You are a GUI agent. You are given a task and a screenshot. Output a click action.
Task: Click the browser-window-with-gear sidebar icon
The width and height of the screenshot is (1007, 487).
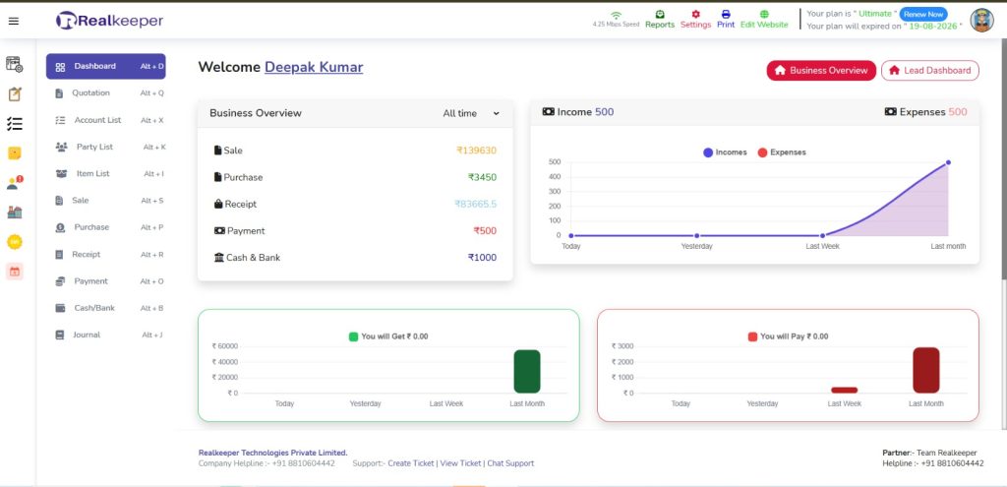[x=14, y=64]
